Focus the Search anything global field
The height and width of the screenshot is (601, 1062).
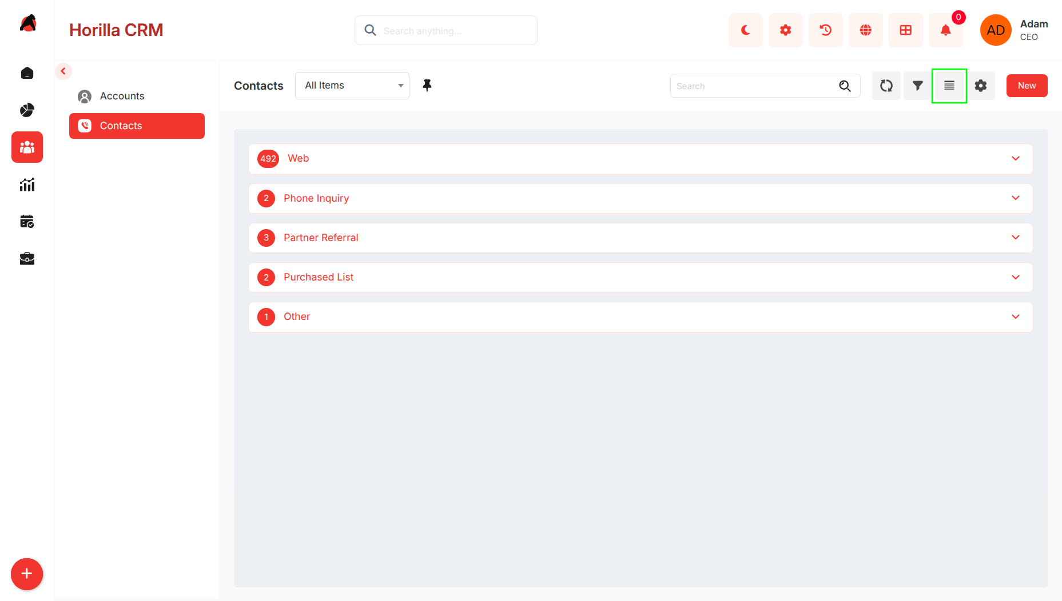(x=446, y=30)
